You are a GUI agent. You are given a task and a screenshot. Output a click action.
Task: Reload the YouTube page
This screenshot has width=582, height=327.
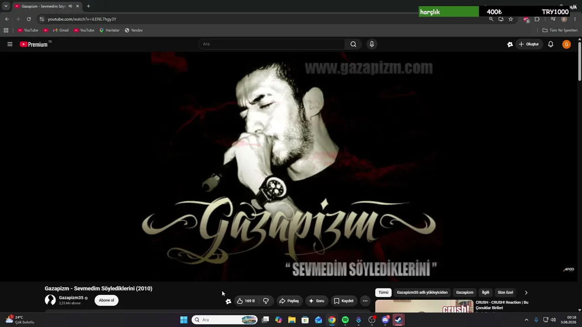tap(29, 19)
